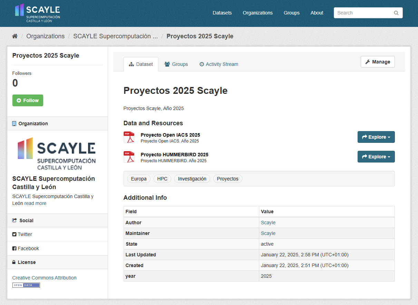Viewport: 418px width, 305px height.
Task: Expand Explore dropdown for Proyecto Open IACS
Action: pyautogui.click(x=376, y=137)
